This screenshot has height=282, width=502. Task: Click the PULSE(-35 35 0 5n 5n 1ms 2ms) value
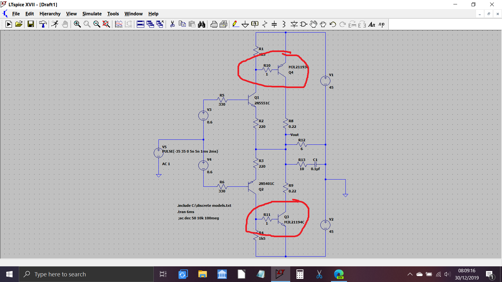[190, 151]
